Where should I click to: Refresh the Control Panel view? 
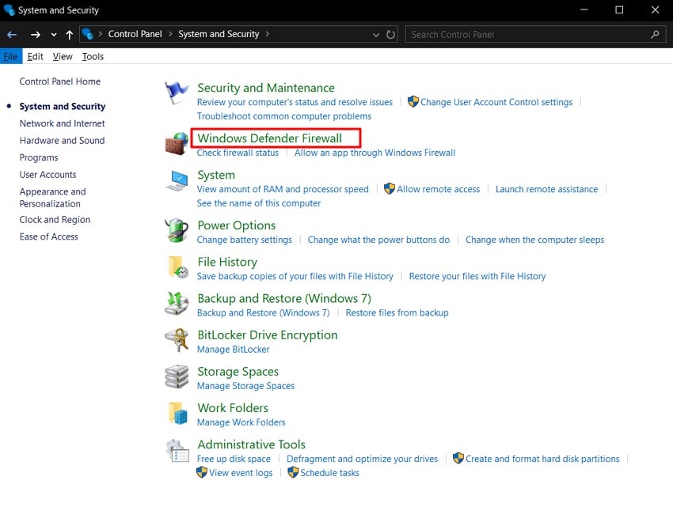point(390,34)
